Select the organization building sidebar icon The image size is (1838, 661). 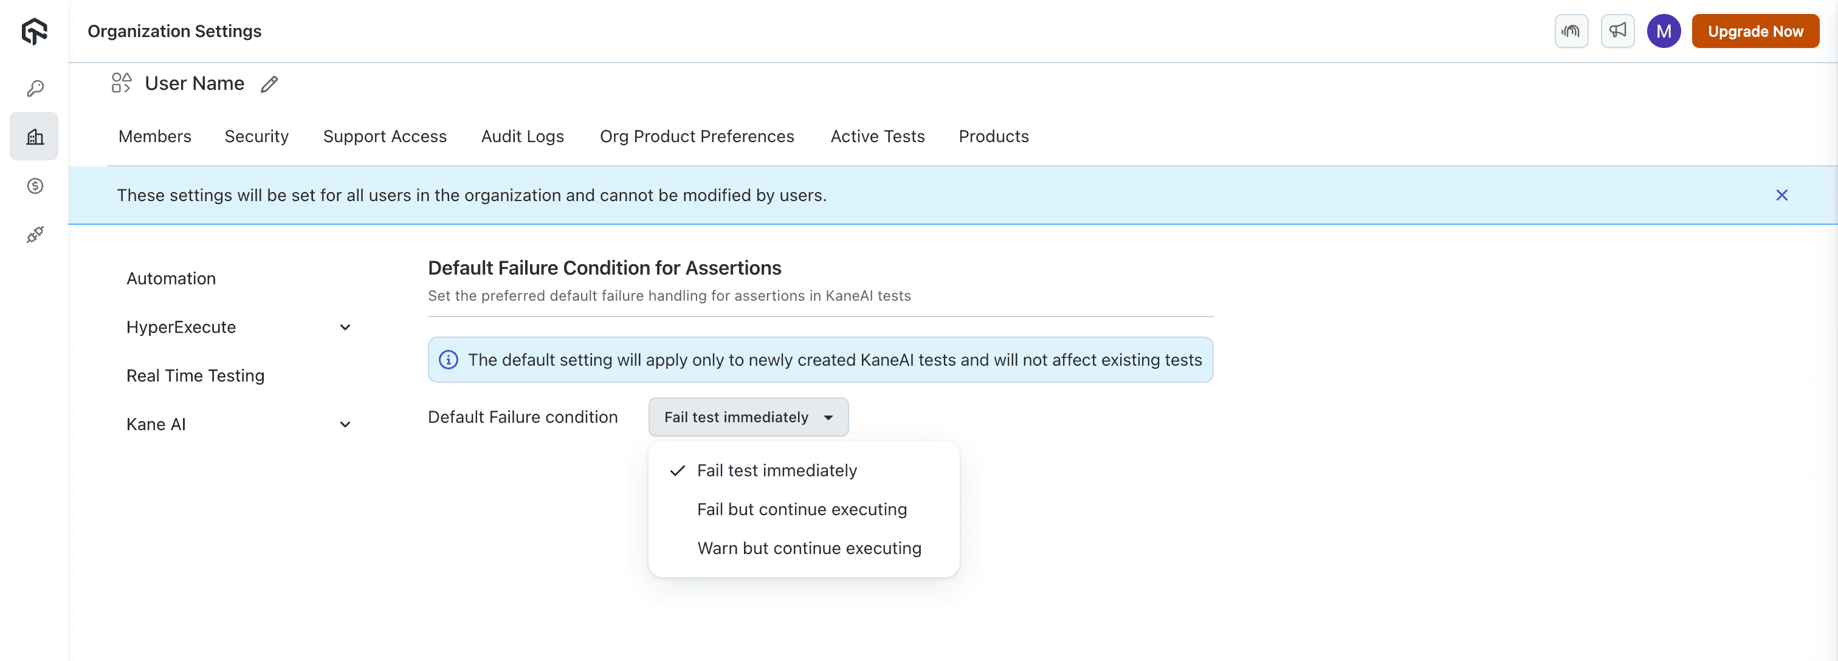point(35,136)
